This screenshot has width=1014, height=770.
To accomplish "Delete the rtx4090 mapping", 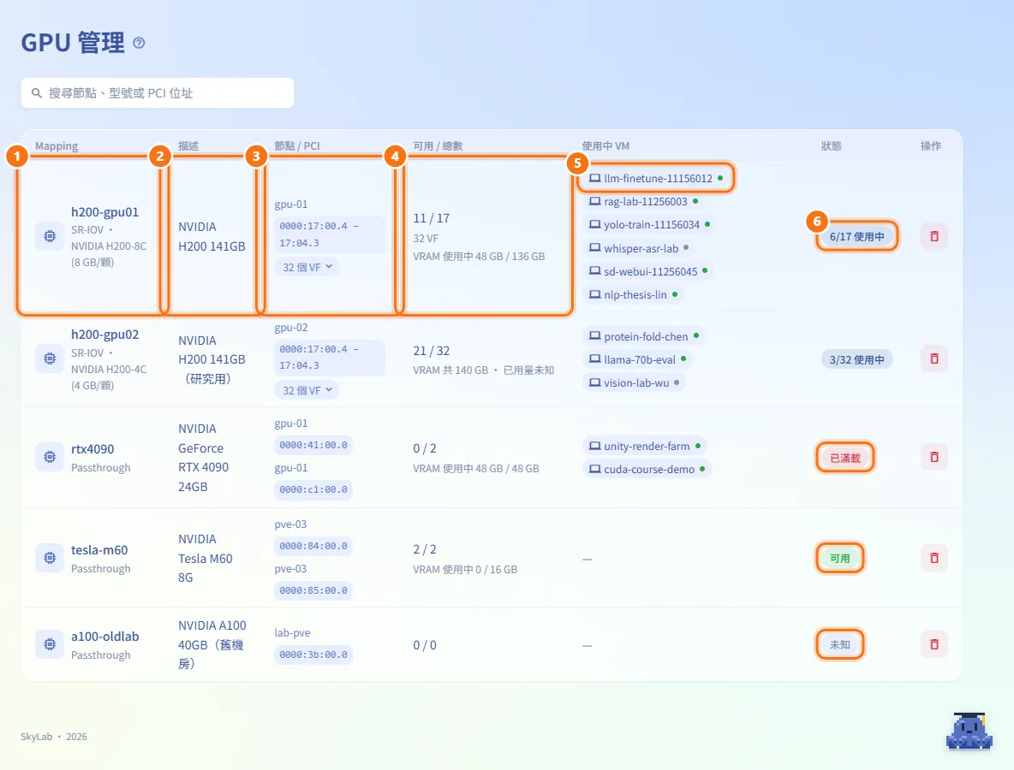I will click(934, 458).
